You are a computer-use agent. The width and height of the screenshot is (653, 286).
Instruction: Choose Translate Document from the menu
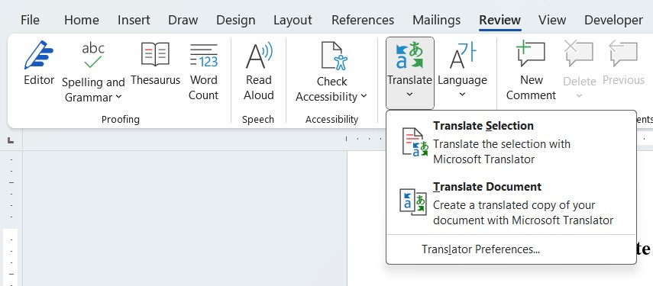click(511, 204)
